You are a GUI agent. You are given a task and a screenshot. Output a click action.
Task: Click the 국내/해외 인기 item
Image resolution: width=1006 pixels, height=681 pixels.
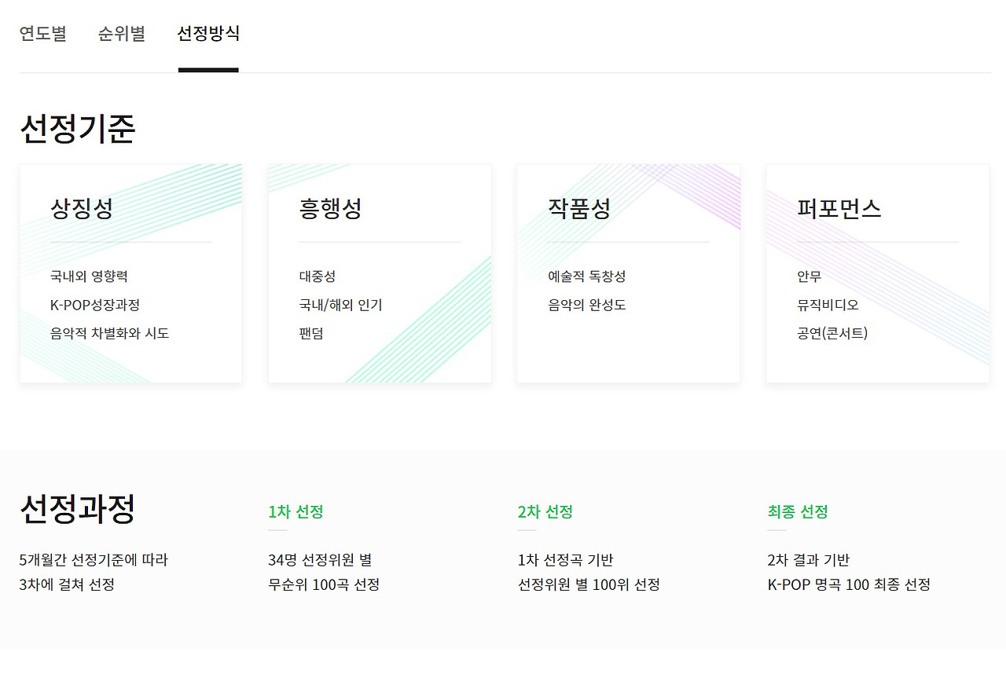[341, 305]
